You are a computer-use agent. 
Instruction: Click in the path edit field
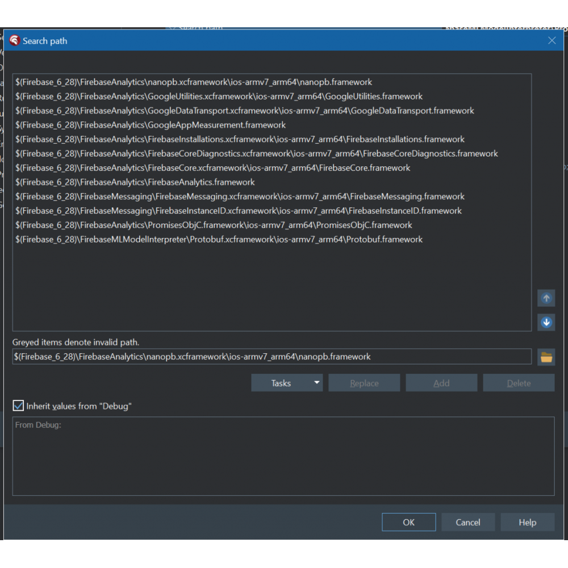272,357
